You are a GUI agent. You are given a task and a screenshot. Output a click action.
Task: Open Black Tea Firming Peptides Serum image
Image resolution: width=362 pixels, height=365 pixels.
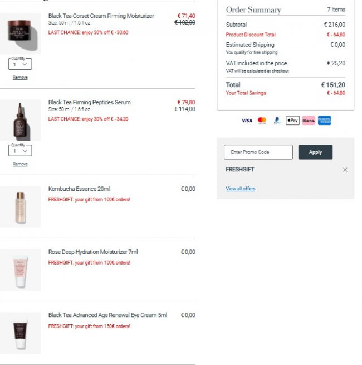(20, 121)
